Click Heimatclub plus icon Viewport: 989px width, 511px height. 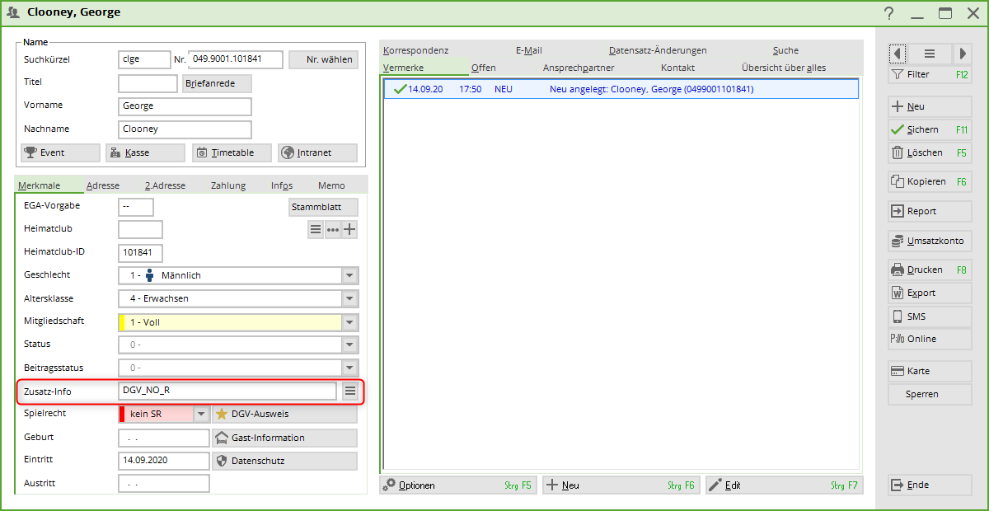click(x=349, y=230)
